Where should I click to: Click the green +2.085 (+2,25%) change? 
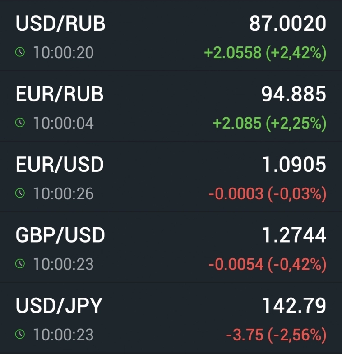coord(269,123)
